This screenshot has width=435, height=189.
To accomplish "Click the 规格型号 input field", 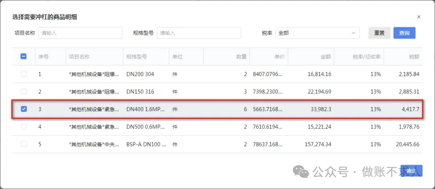I will [199, 33].
